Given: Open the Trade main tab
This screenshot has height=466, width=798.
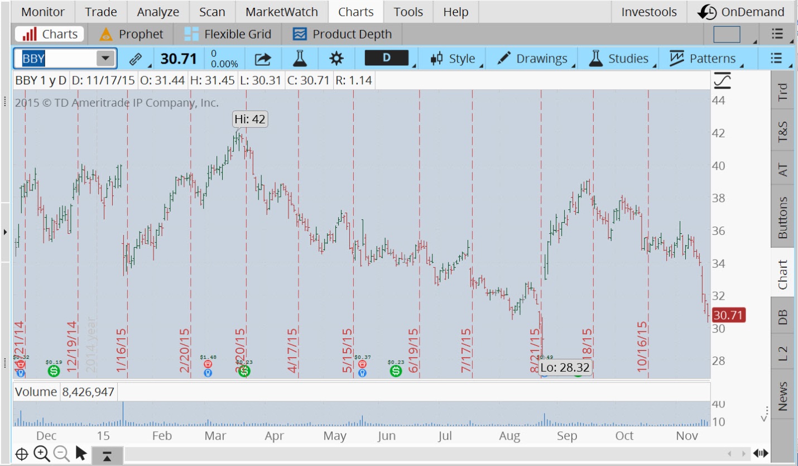Looking at the screenshot, I should (x=101, y=12).
